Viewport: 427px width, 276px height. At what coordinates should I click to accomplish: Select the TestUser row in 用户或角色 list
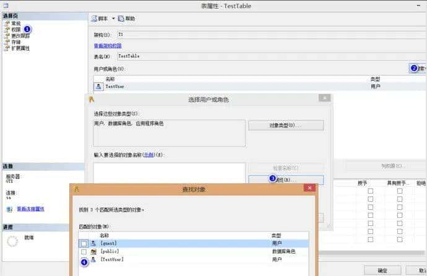click(260, 87)
